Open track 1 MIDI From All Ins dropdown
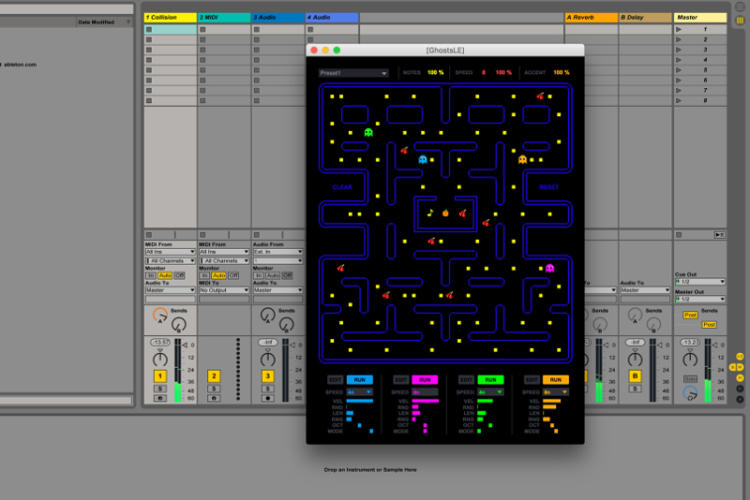The image size is (750, 500). coord(170,252)
